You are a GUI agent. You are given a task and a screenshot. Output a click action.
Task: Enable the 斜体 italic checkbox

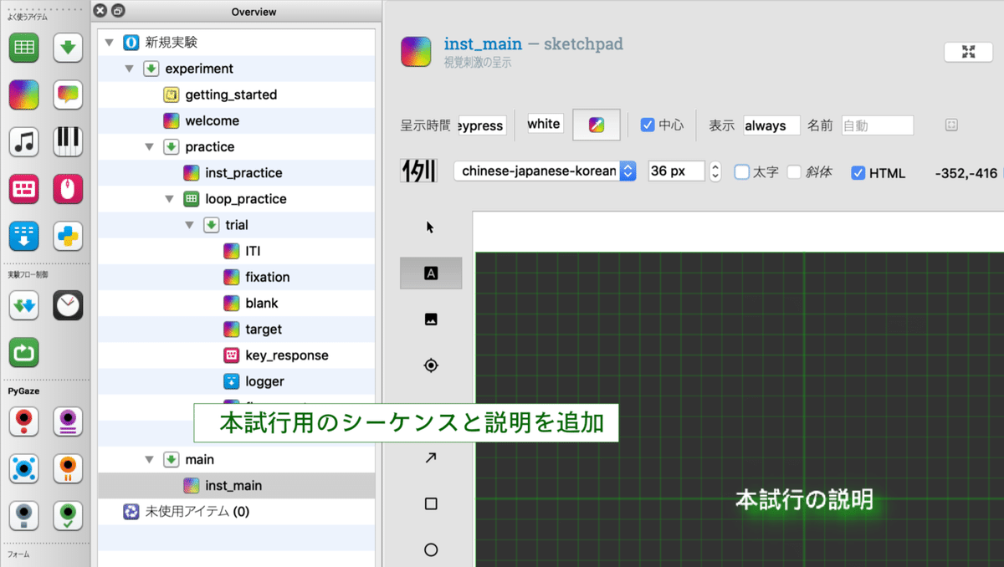point(794,172)
